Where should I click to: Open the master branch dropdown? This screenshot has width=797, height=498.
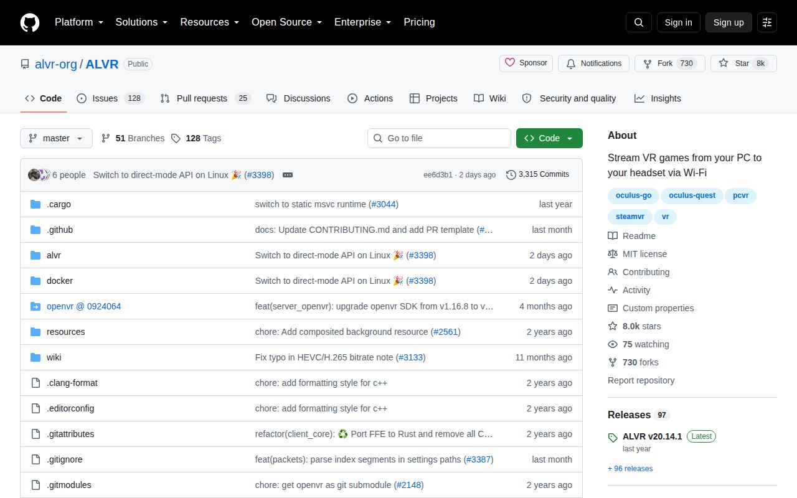point(56,138)
